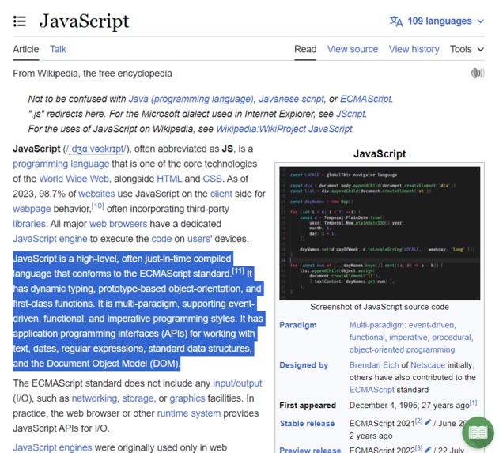Image resolution: width=499 pixels, height=453 pixels.
Task: Open the storage link
Action: click(x=138, y=398)
